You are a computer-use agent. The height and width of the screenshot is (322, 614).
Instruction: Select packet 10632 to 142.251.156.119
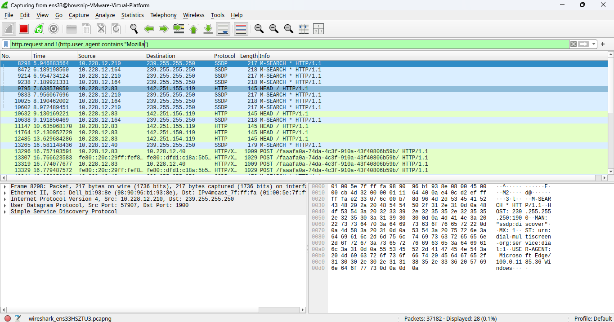(x=304, y=114)
